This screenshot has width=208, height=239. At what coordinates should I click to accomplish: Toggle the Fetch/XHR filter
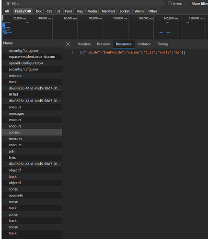(23, 11)
